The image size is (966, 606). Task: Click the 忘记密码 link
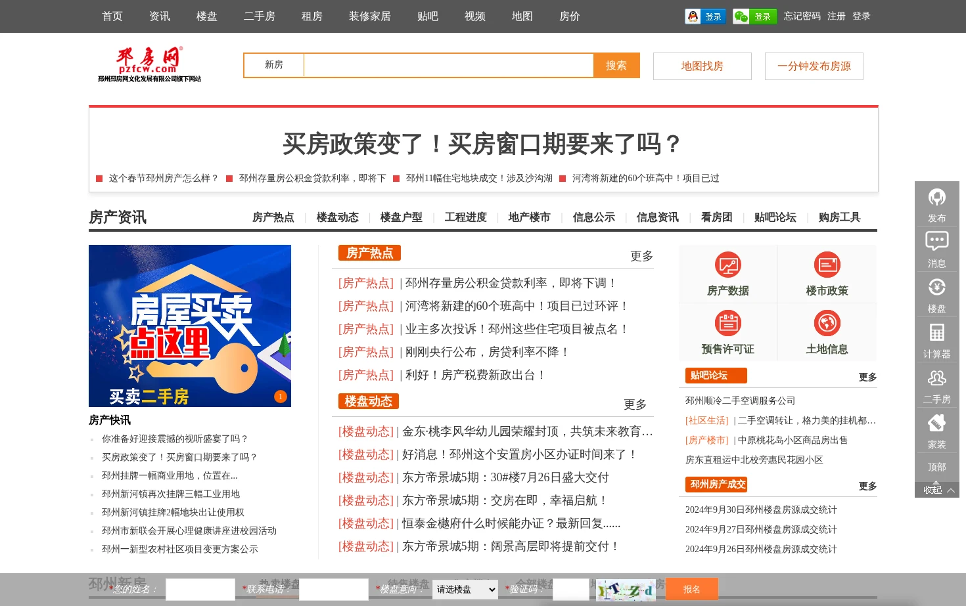pos(802,16)
